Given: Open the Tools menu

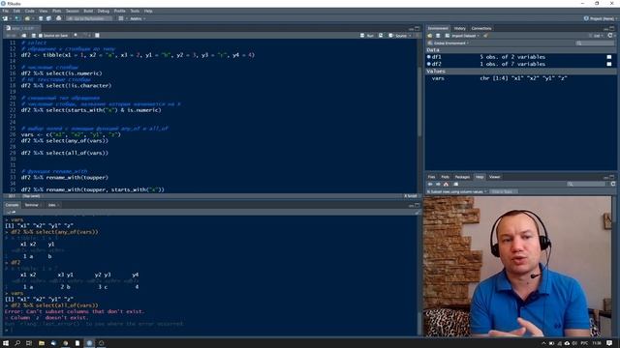Looking at the screenshot, I should point(135,11).
